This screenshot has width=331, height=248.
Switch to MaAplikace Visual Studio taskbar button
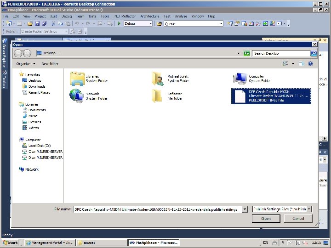154,242
